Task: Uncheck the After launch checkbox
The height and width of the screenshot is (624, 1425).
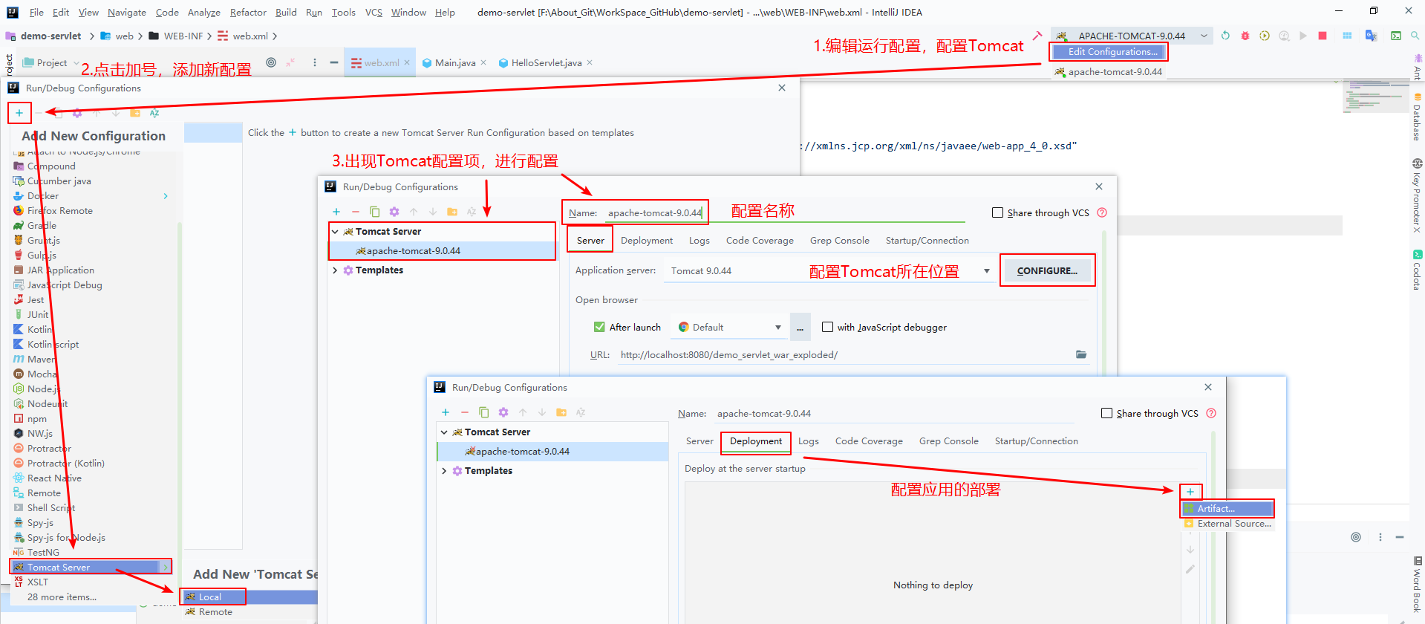Action: coord(599,327)
